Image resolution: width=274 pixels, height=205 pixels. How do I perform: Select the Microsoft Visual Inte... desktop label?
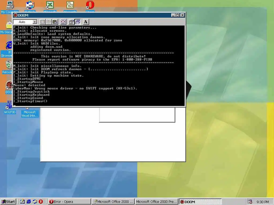pos(30,114)
